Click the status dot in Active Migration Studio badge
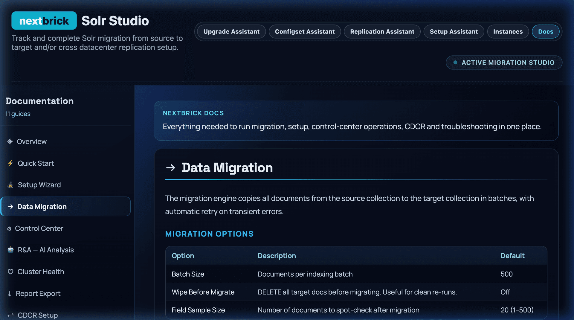The image size is (574, 320). 455,63
